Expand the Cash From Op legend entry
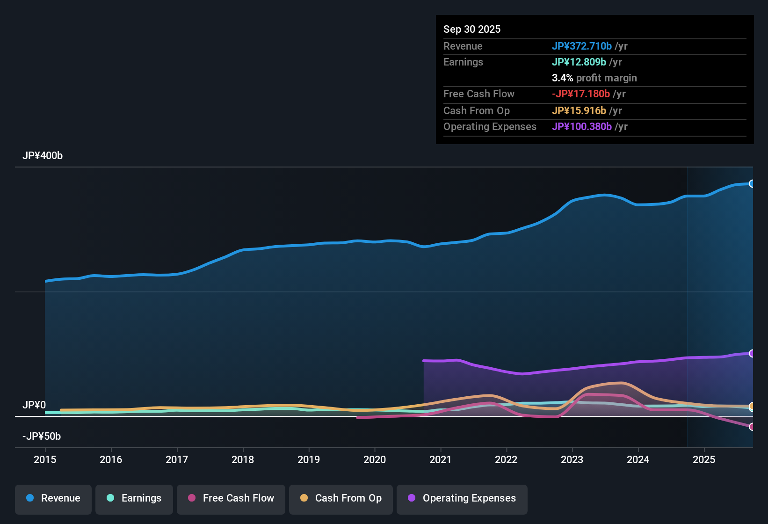Screen dimensions: 768x524 [341, 498]
